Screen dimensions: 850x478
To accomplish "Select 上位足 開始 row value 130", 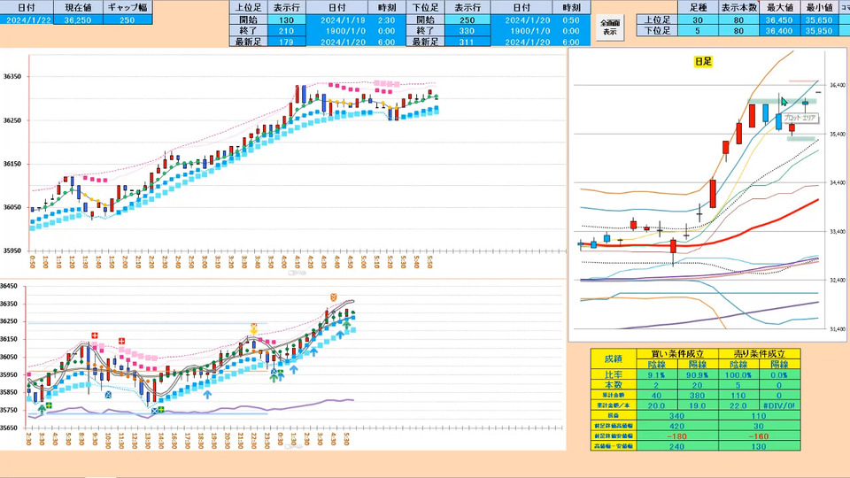I will [286, 20].
